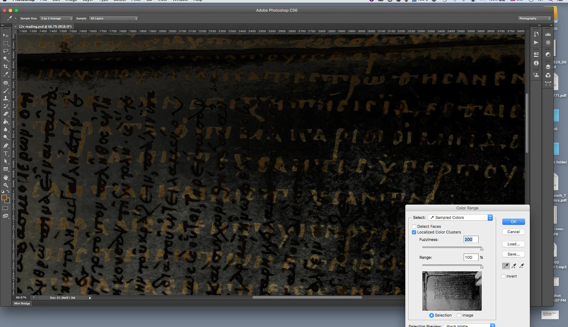Select the Brush tool

coord(5,91)
